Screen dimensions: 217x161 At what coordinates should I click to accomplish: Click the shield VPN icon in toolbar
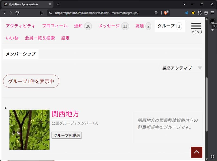pyautogui.click(x=206, y=13)
